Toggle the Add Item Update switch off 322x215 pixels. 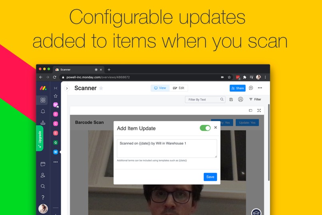click(205, 128)
